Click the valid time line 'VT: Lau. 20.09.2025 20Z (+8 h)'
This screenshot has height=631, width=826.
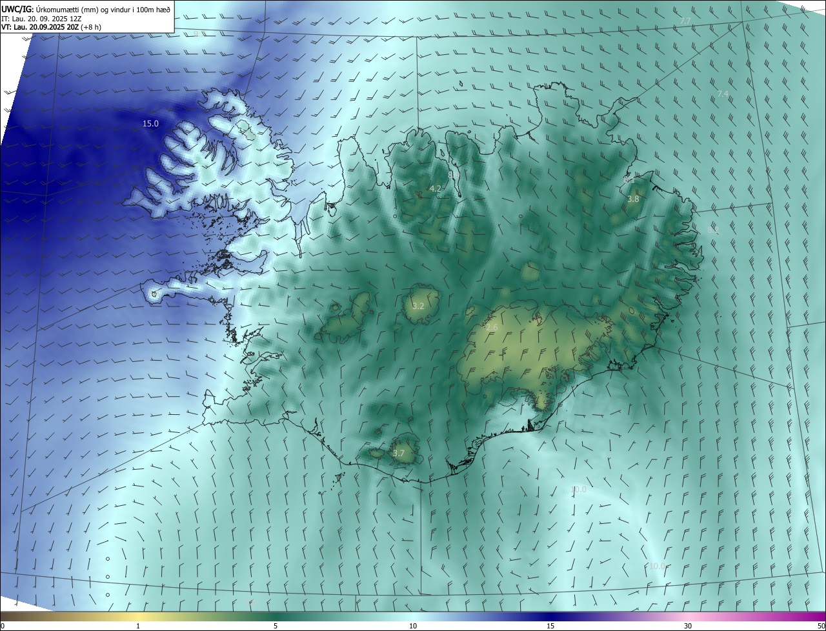click(52, 27)
